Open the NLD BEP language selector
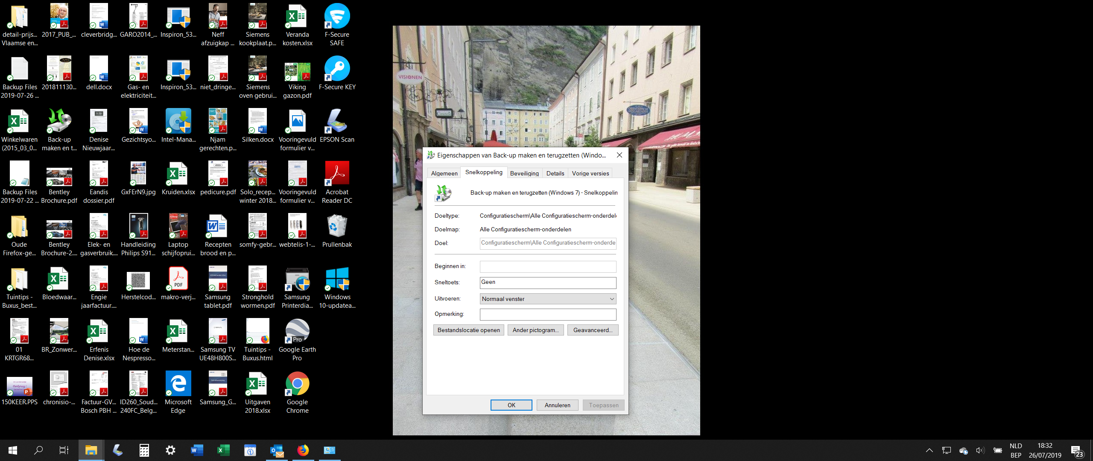1093x461 pixels. pos(1016,450)
